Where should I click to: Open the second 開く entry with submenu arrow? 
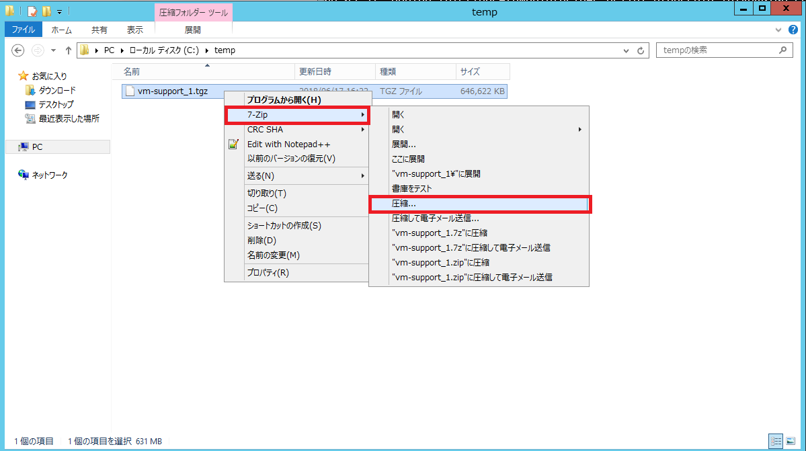click(x=479, y=130)
